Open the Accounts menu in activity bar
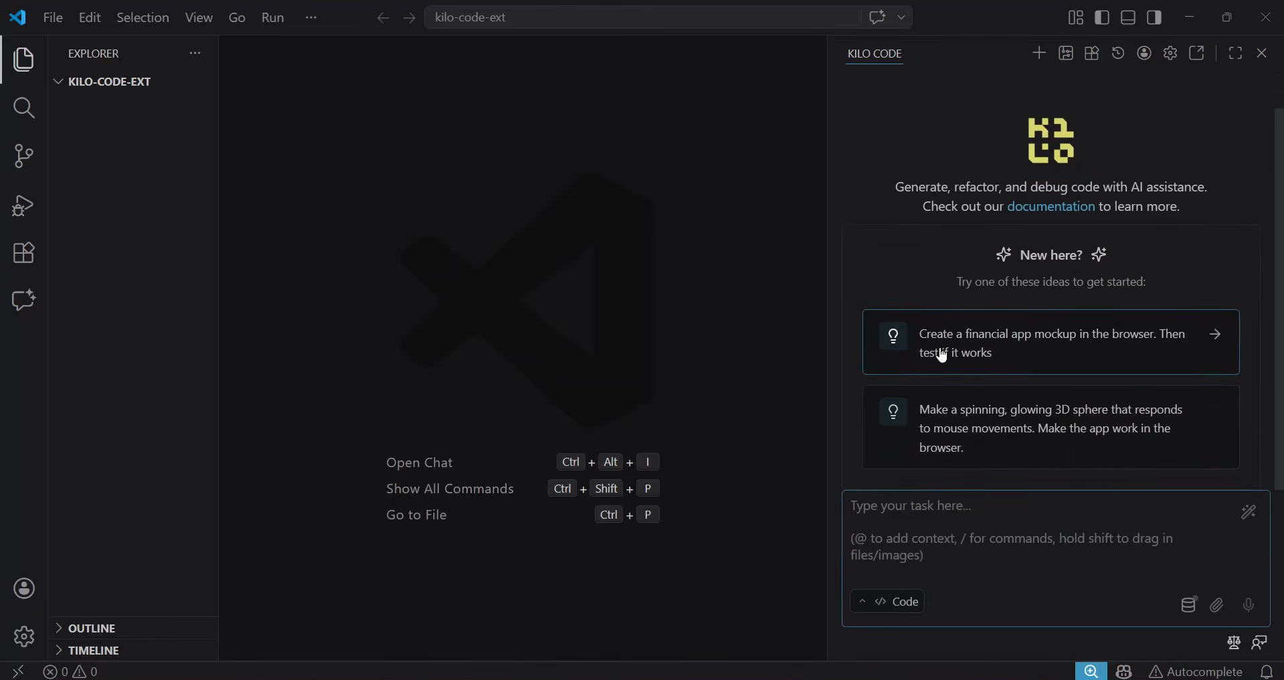Image resolution: width=1284 pixels, height=680 pixels. [24, 589]
